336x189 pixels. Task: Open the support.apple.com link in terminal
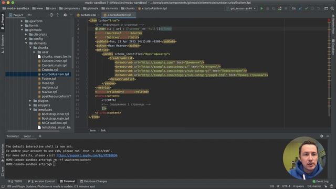[87, 155]
